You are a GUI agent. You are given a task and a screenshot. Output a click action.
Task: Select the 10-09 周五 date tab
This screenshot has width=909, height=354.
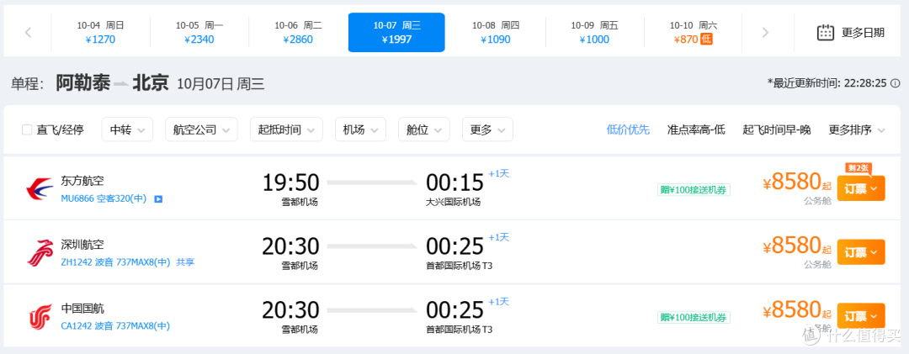pyautogui.click(x=594, y=33)
